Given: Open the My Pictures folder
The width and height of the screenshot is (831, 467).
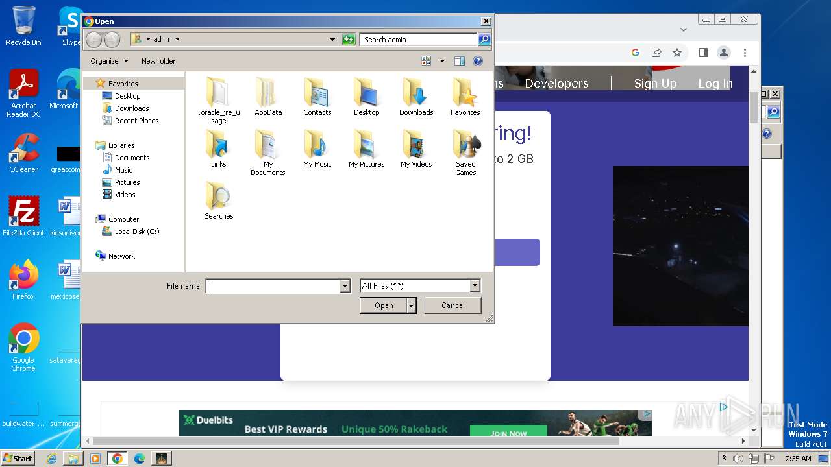Looking at the screenshot, I should tap(367, 149).
